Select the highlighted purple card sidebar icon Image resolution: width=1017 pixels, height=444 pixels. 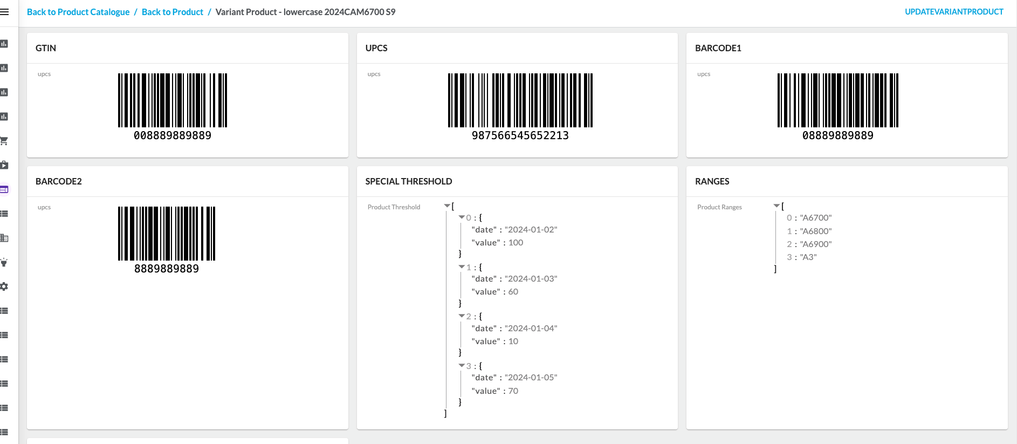click(4, 189)
